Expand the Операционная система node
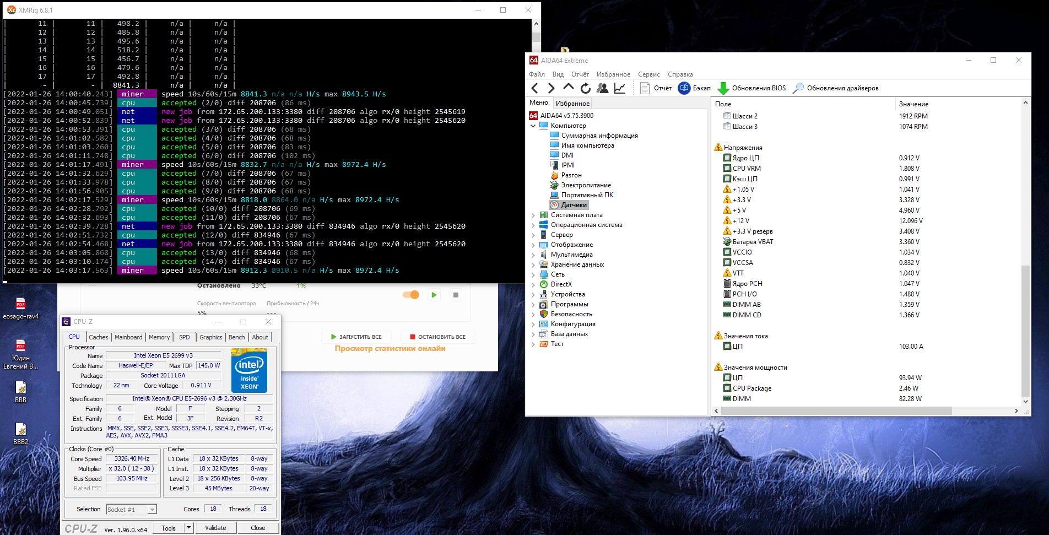 click(x=533, y=225)
